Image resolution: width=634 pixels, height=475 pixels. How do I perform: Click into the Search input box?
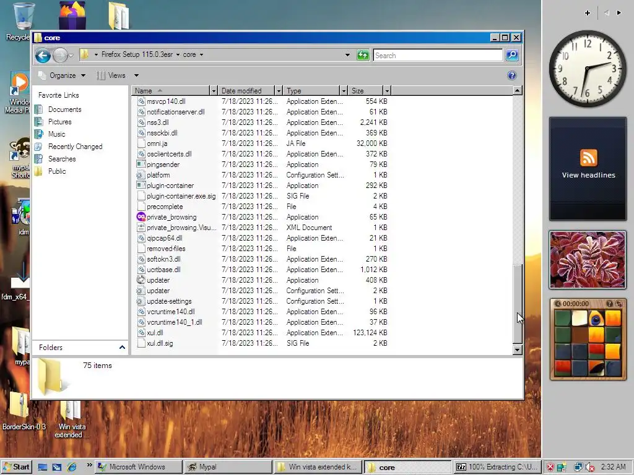(438, 55)
